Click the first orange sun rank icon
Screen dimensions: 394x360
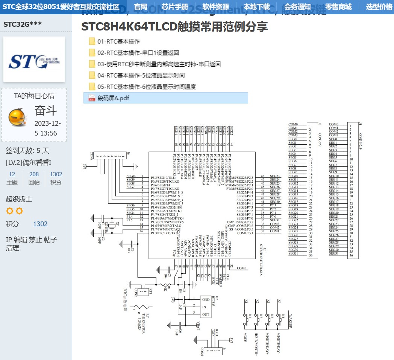click(9, 211)
